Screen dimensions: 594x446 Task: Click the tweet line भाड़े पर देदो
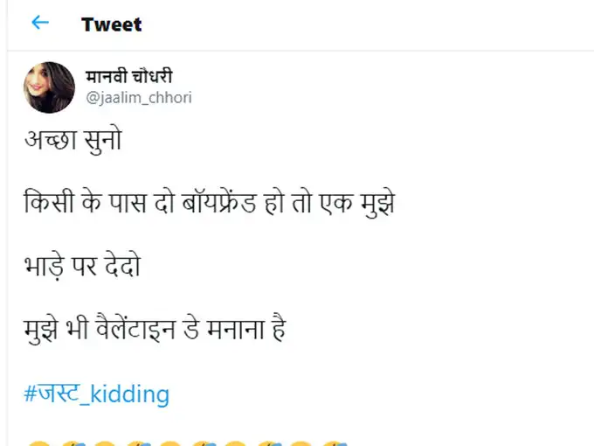81,267
